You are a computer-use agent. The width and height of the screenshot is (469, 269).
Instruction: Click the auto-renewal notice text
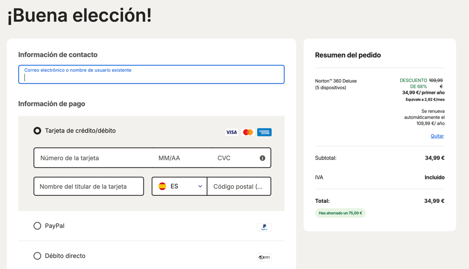pos(424,117)
